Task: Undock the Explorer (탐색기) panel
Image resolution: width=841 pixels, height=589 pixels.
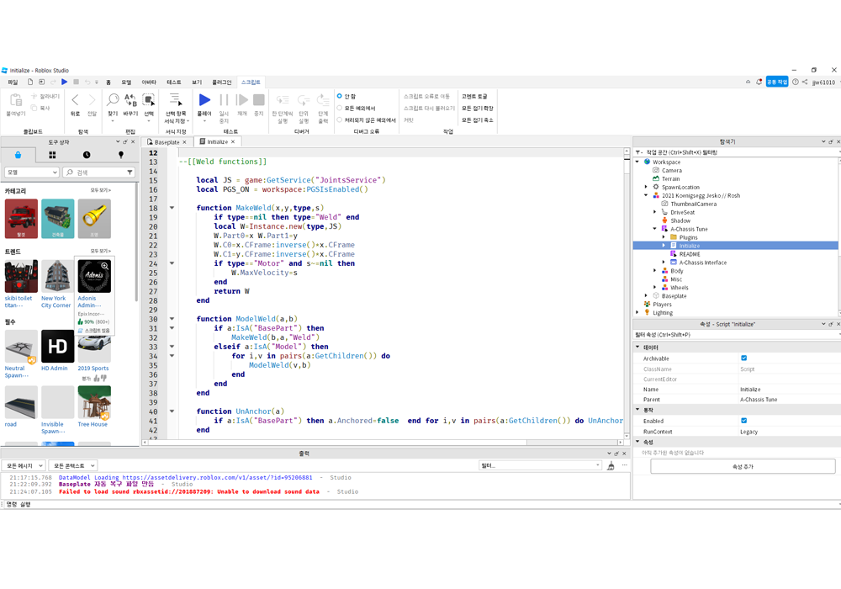Action: coord(831,142)
